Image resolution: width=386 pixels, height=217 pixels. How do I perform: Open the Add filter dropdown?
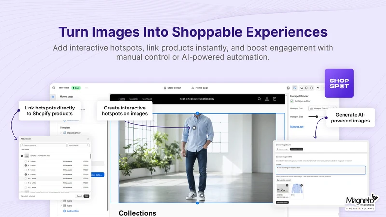(25, 149)
